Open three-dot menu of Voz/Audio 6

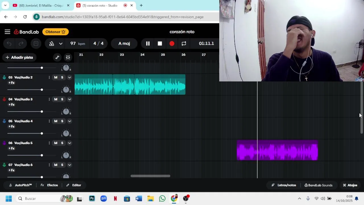49,165
